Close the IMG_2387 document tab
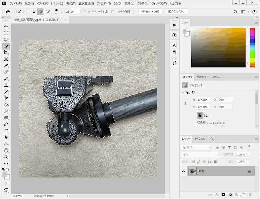Viewport: 260px width, 199px height. (x=65, y=20)
